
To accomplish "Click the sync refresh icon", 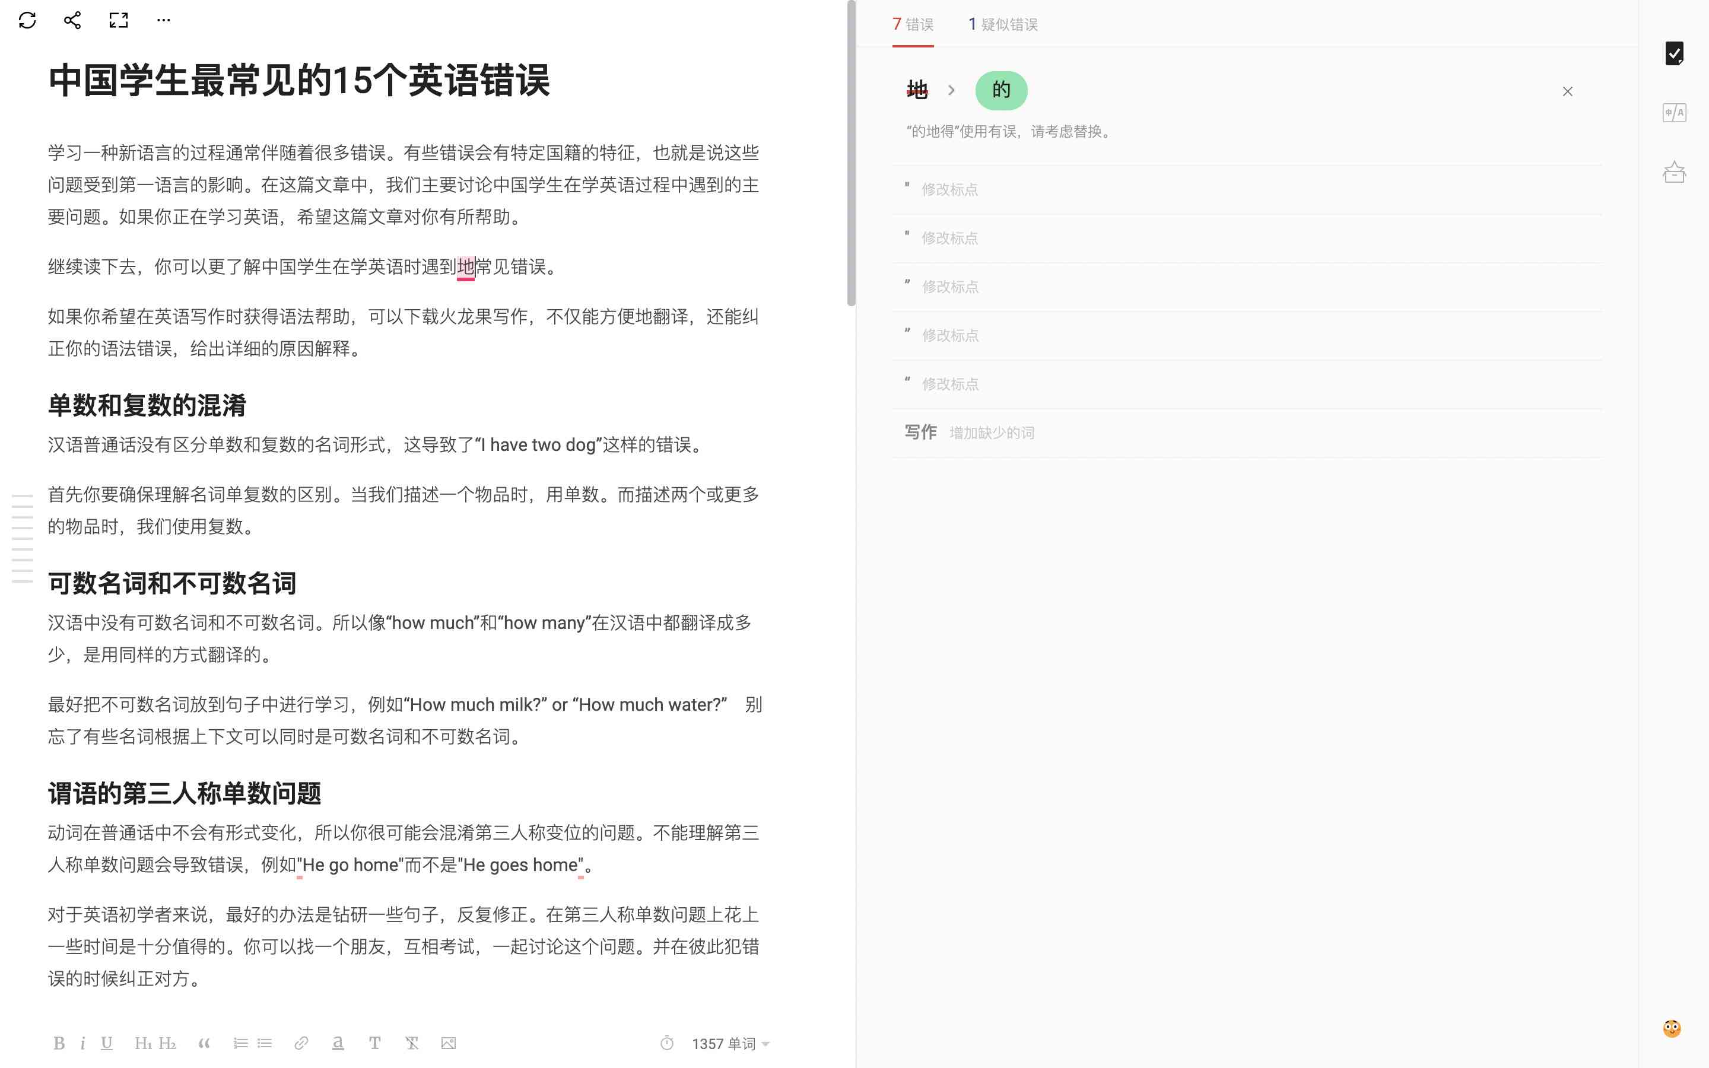I will (x=27, y=21).
